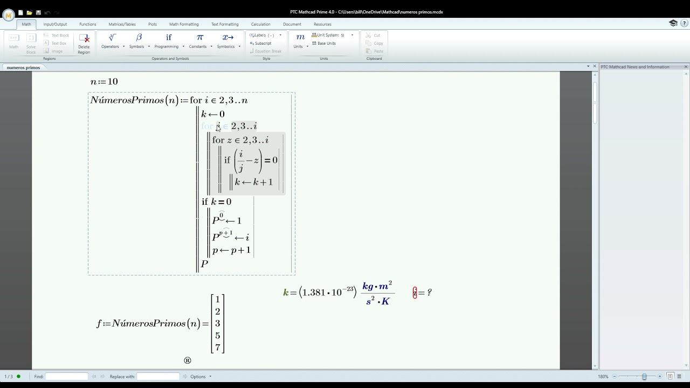The width and height of the screenshot is (690, 388).
Task: Open the Symbolics x-arrow icon
Action: coord(228,37)
